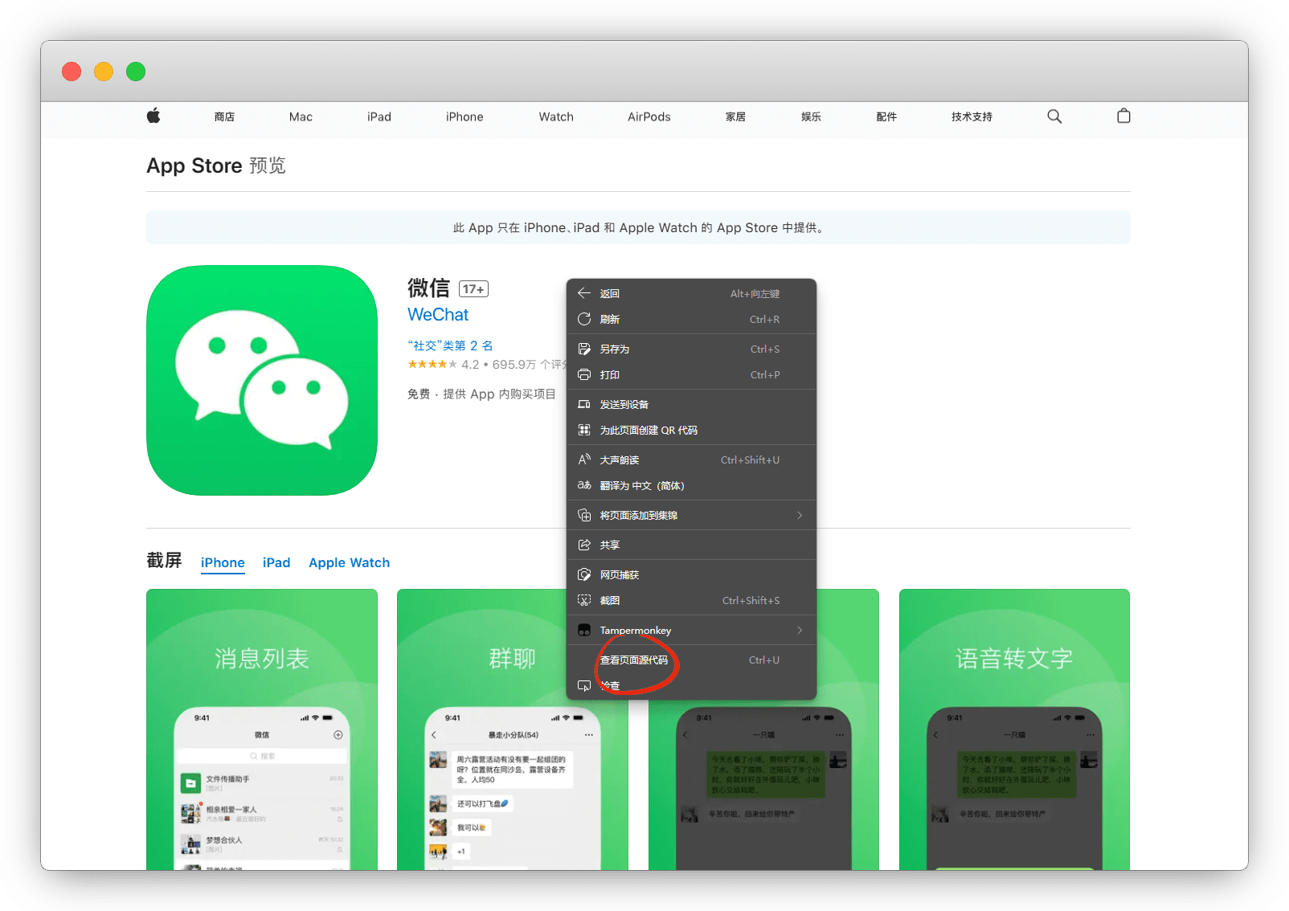Expand the add page to Collections arrow
Image resolution: width=1289 pixels, height=911 pixels.
click(800, 516)
